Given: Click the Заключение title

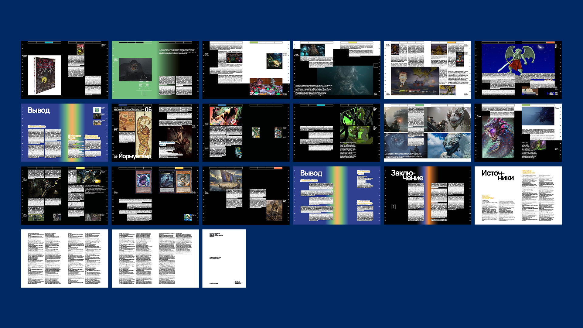Looking at the screenshot, I should [407, 175].
